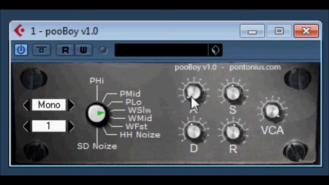Select PHi waveform label
Image resolution: width=329 pixels, height=185 pixels.
(x=97, y=81)
